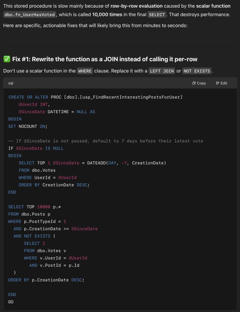Click the gray SQL comment line
The image size is (240, 312).
[106, 141]
